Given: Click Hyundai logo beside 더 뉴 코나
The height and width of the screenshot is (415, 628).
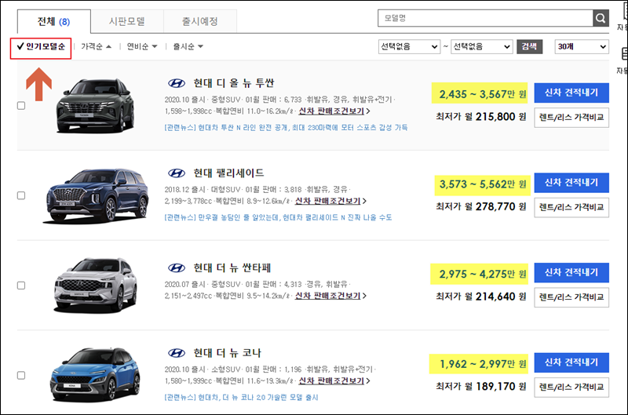Looking at the screenshot, I should pos(177,353).
